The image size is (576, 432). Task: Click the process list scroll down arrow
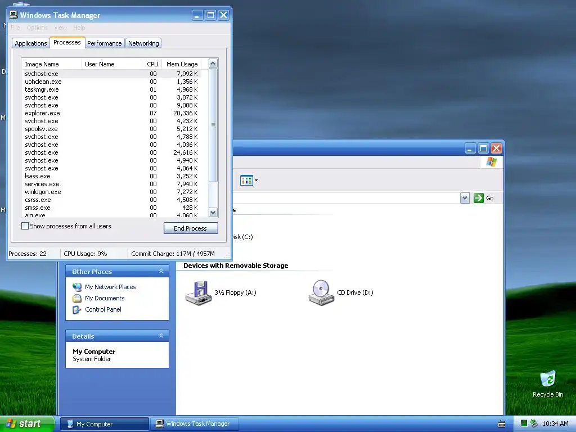(x=213, y=212)
